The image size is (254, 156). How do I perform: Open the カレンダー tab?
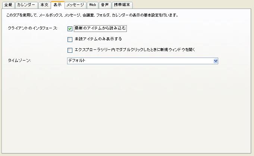click(26, 5)
